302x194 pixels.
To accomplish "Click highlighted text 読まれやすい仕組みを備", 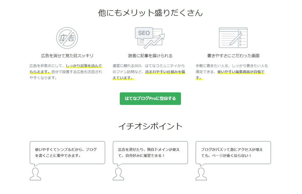I will coord(165,72).
